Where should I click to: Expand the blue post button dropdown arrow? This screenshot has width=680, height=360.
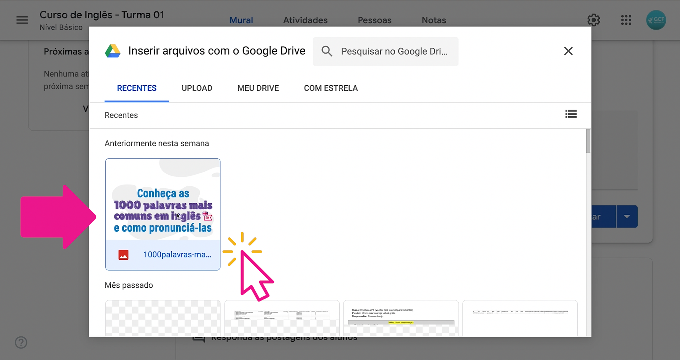627,217
